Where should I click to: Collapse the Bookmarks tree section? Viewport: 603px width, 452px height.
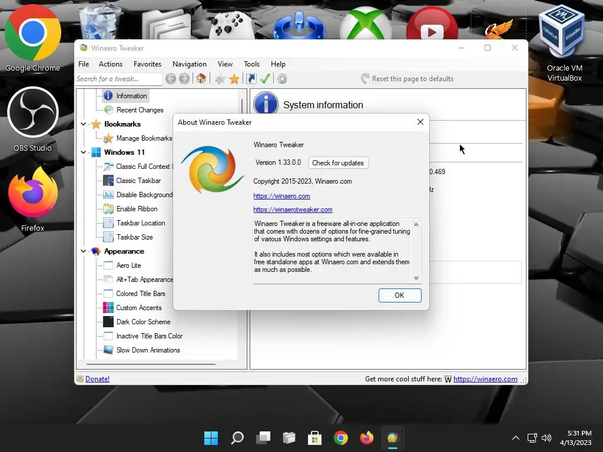click(x=83, y=124)
